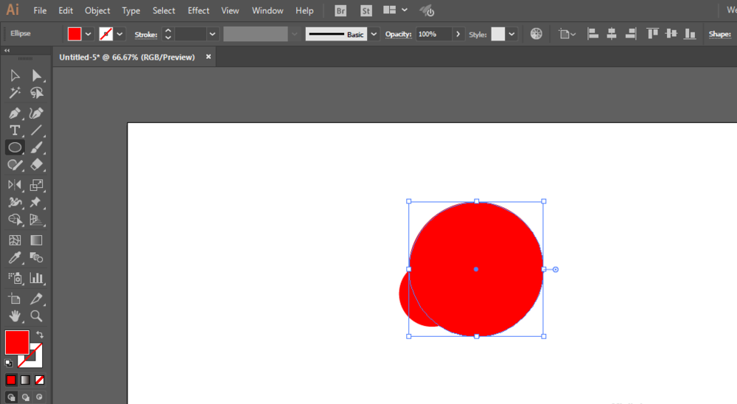Viewport: 737px width, 404px height.
Task: Select the Paintbrush tool
Action: point(37,147)
